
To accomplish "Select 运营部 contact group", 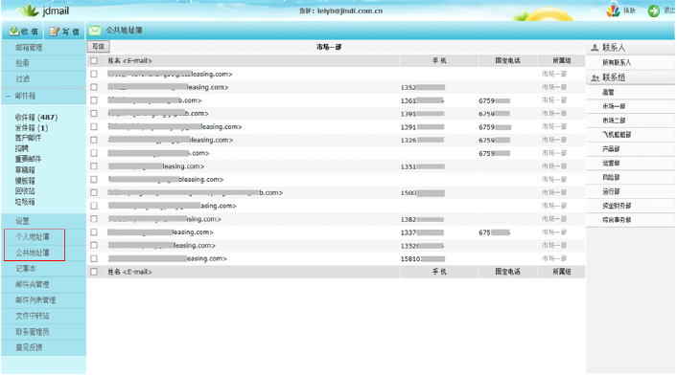I will point(611,164).
